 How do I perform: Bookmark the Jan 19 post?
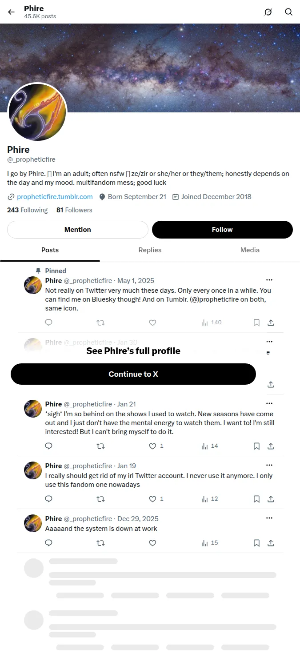[256, 499]
